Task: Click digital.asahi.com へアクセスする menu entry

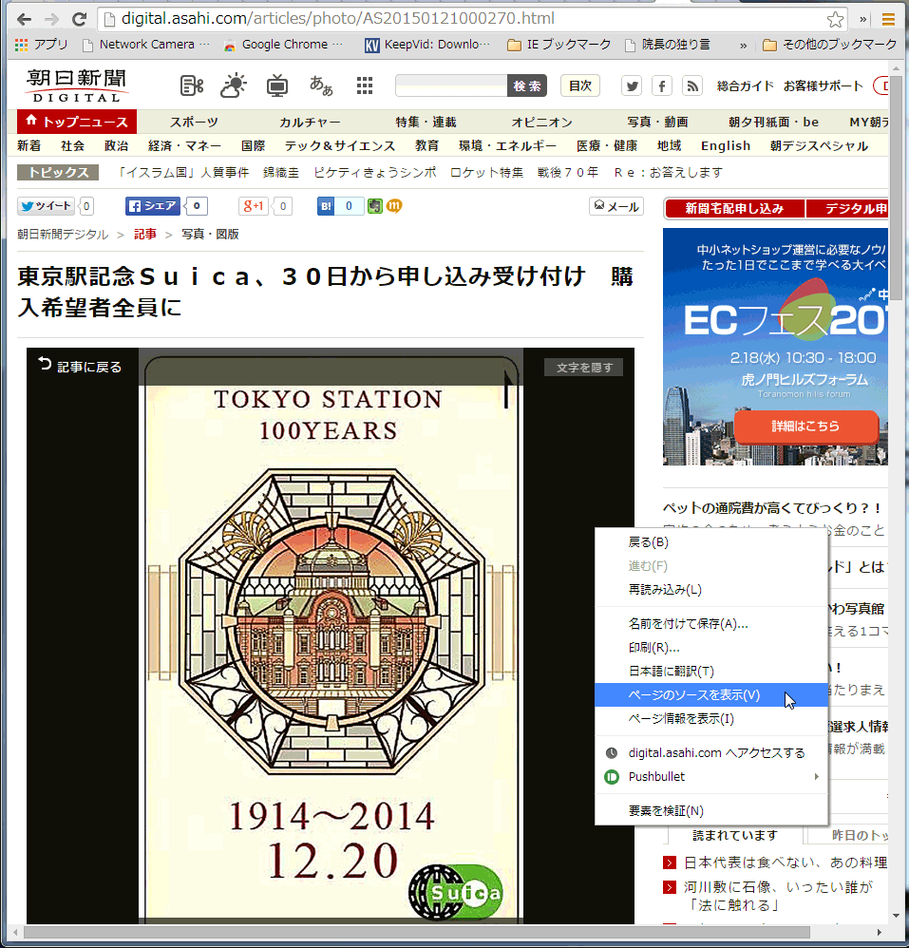Action: (711, 753)
